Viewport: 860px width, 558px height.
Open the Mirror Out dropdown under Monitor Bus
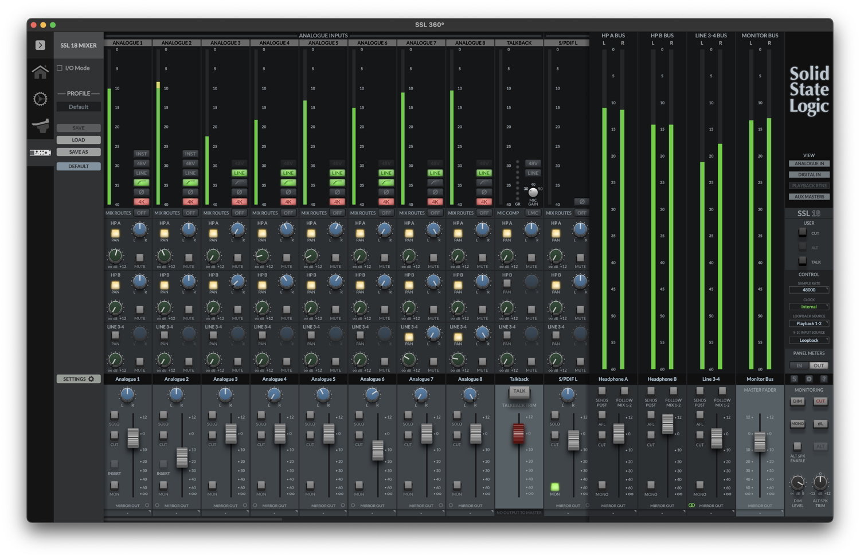(x=760, y=513)
